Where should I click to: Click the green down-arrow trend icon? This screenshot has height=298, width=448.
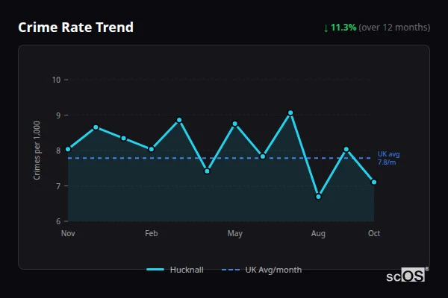click(326, 28)
